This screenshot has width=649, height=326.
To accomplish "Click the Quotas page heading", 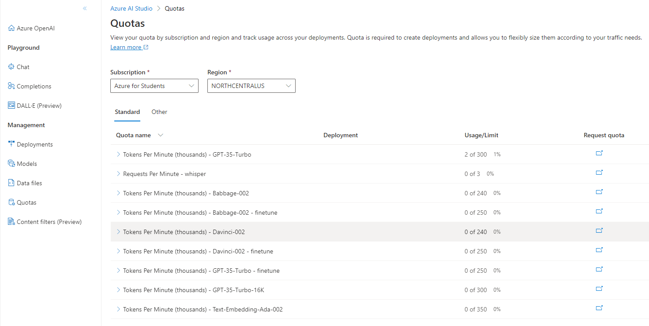I will pyautogui.click(x=128, y=23).
